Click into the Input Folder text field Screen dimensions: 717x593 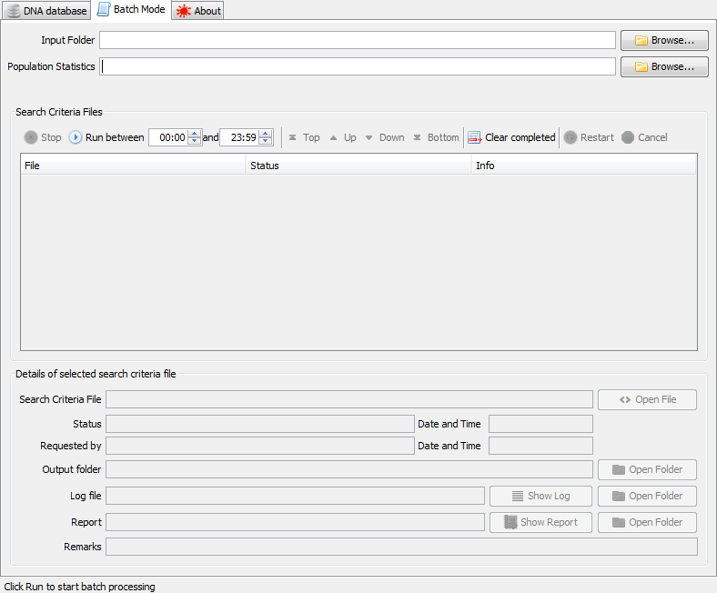[x=357, y=40]
